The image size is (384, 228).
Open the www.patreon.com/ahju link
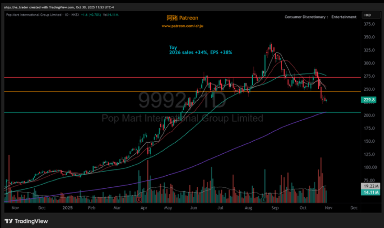(182, 26)
